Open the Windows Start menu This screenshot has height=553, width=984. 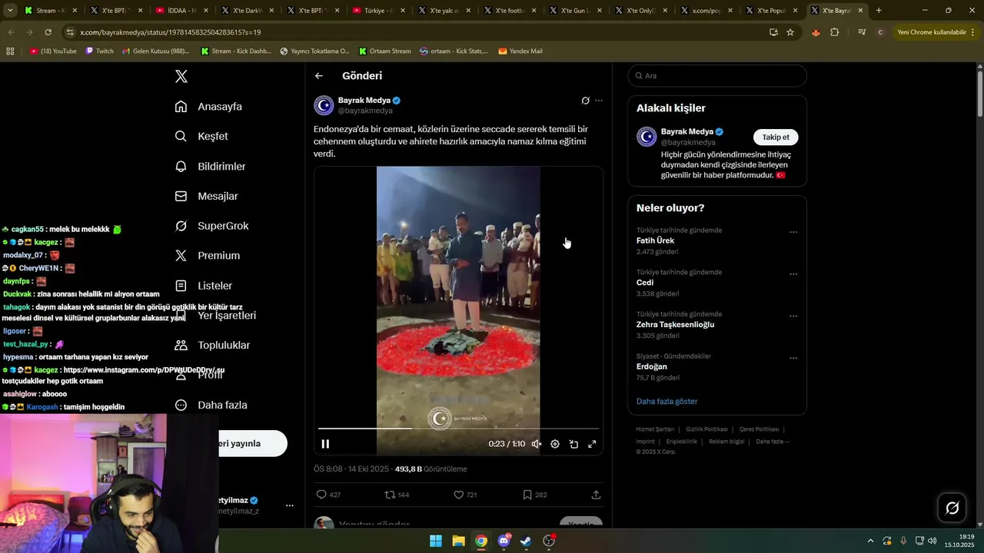pos(436,541)
